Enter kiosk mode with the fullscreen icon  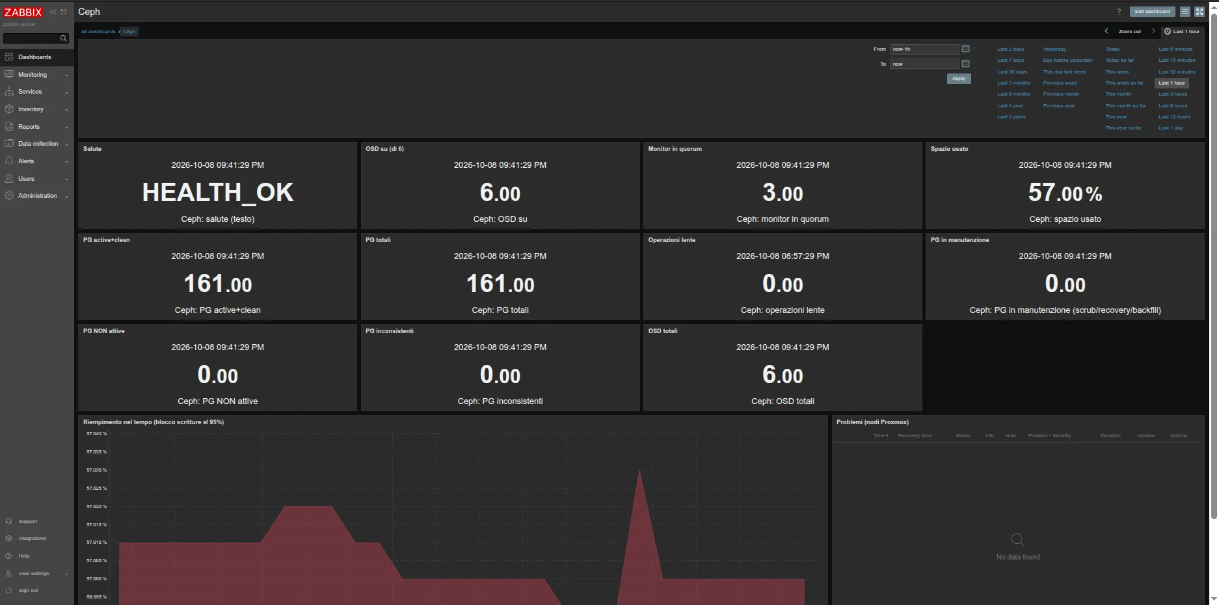[x=1199, y=12]
